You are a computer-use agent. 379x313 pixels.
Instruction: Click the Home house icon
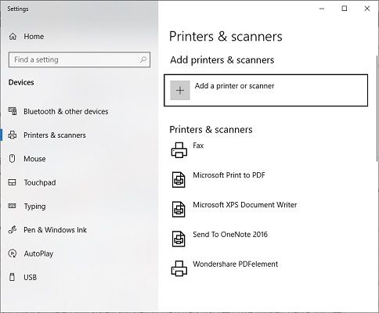click(x=13, y=37)
